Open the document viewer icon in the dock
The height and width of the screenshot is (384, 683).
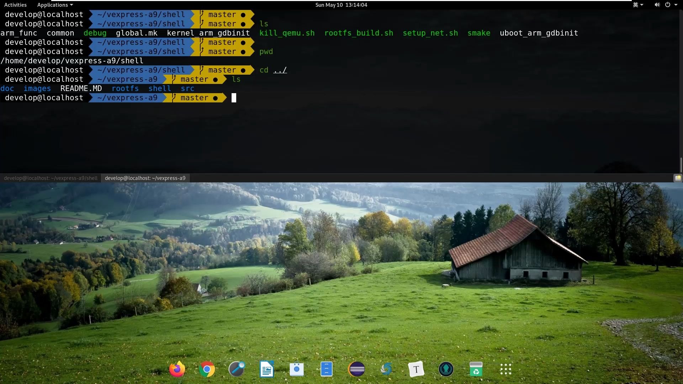pyautogui.click(x=266, y=369)
